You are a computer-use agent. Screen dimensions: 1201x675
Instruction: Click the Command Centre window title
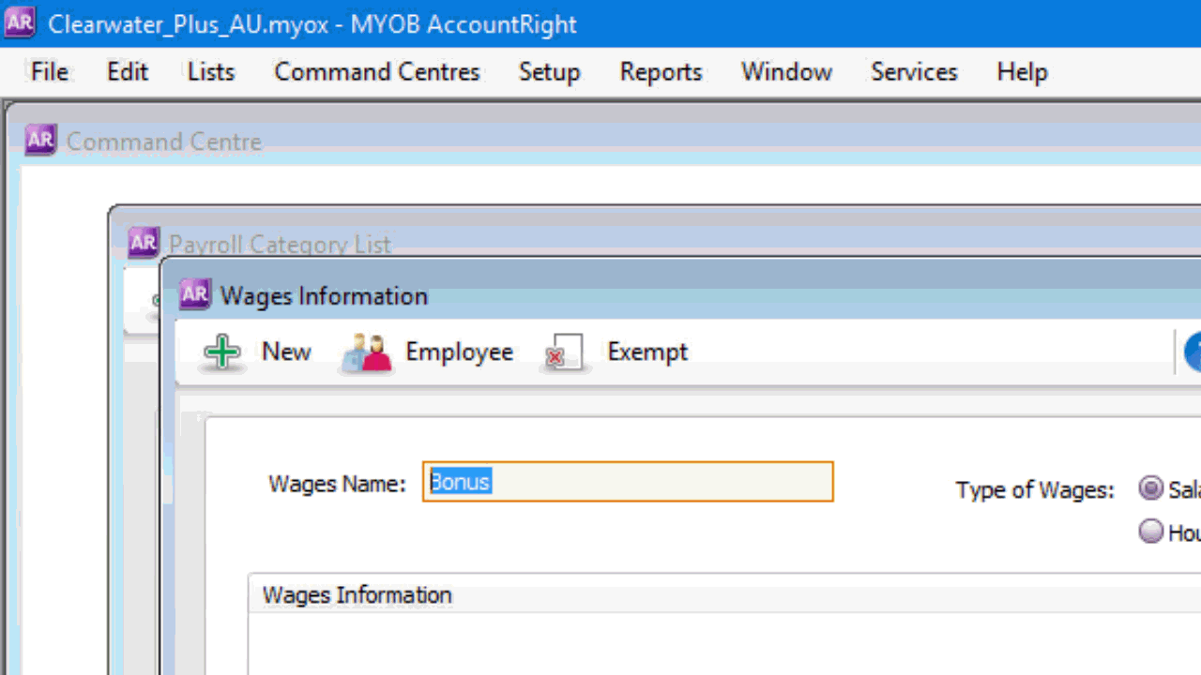coord(164,142)
